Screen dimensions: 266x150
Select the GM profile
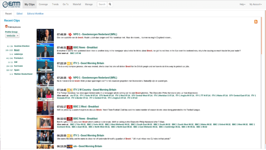click(16, 62)
